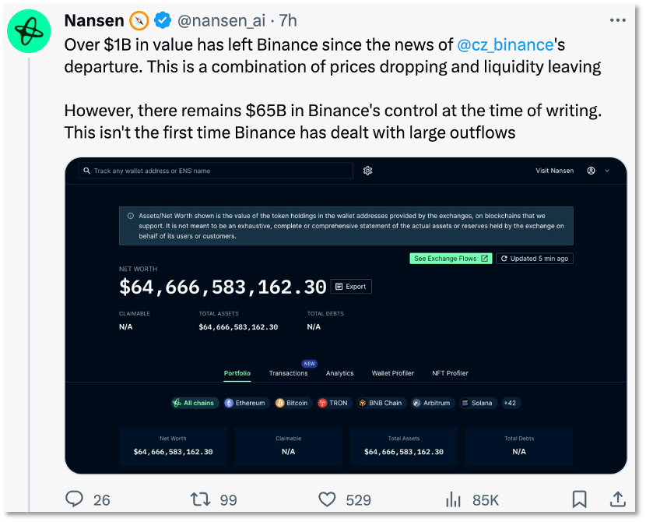Expand the account dropdown chevron
The width and height of the screenshot is (646, 522).
[607, 171]
